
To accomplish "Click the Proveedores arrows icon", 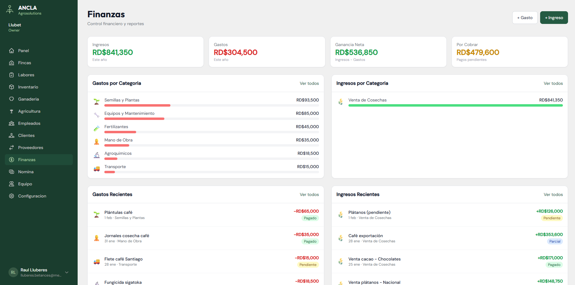I will coord(12,147).
